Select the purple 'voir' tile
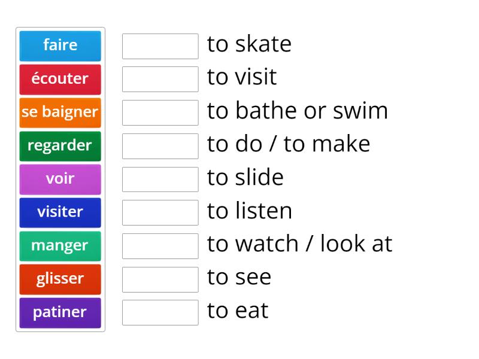Screen dimensions: 479x359 point(60,179)
